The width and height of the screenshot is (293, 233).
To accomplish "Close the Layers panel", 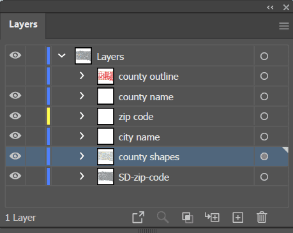I will tap(286, 8).
